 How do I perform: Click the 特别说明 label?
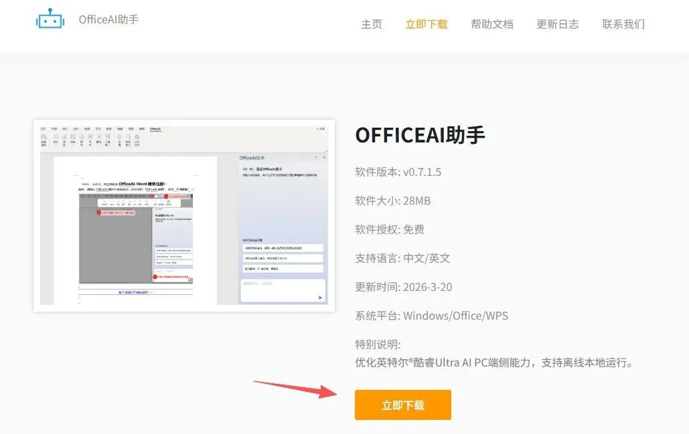[x=378, y=344]
